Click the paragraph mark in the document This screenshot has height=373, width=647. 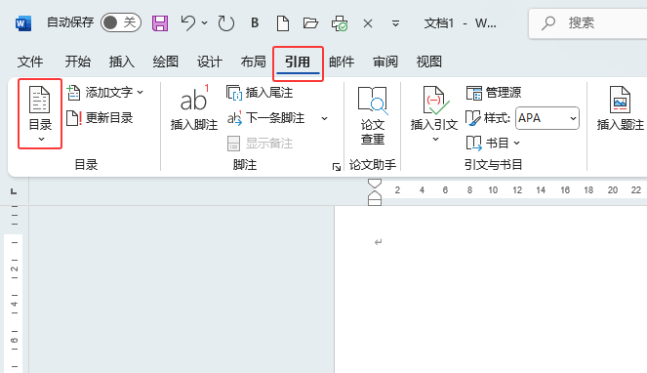tap(378, 242)
